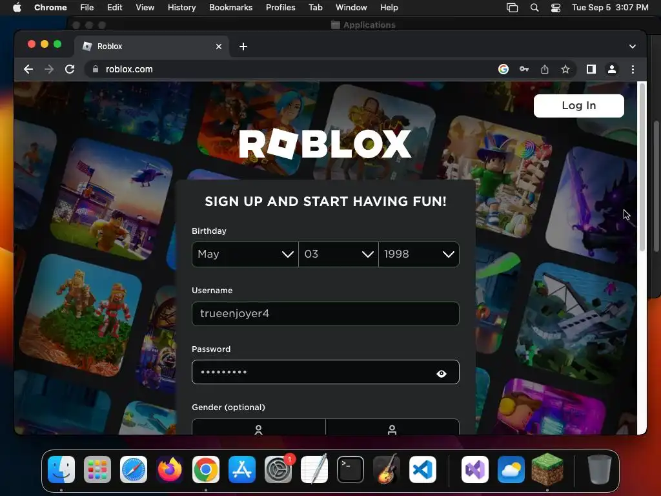Click the browser forward arrow
This screenshot has width=661, height=496.
point(49,69)
